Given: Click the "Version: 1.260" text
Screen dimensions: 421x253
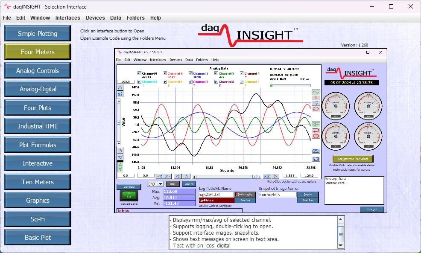Looking at the screenshot, I should 354,45.
